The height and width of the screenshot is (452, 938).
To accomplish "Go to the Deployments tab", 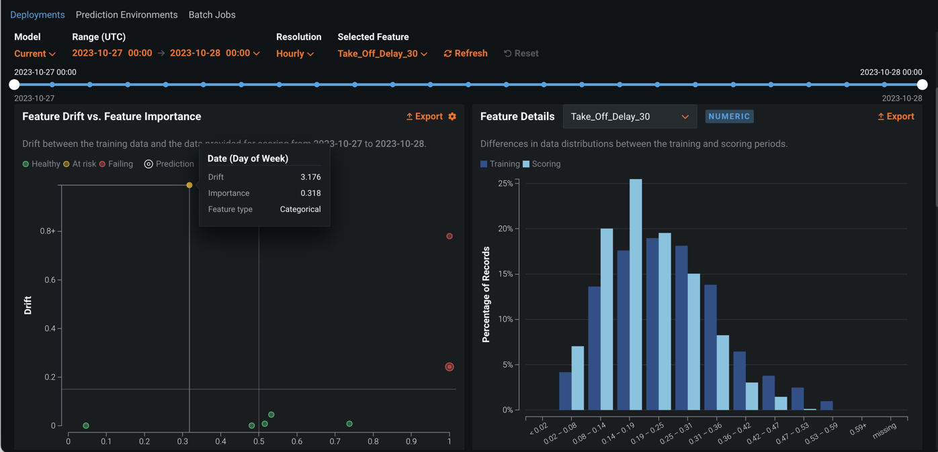I will pyautogui.click(x=38, y=15).
